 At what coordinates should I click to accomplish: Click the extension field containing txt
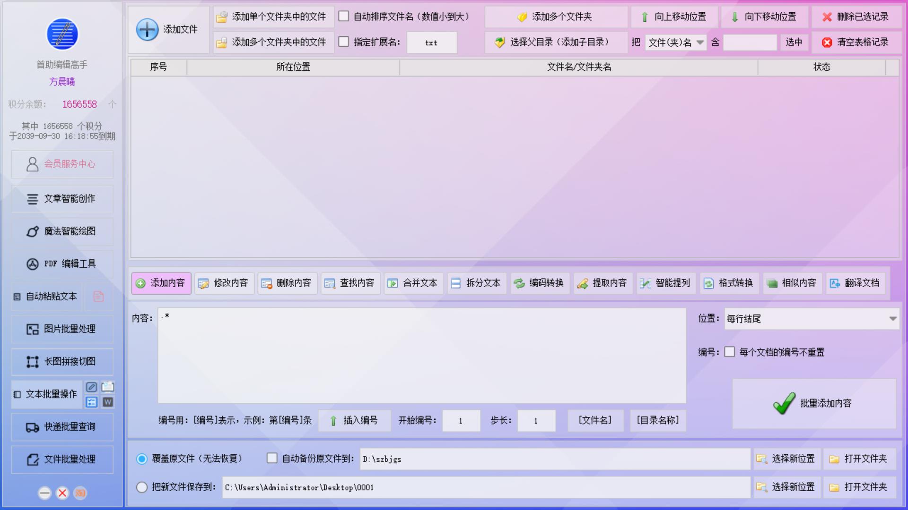432,42
